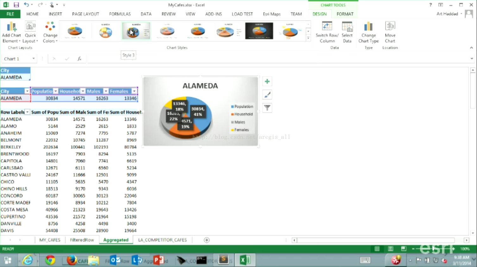Image resolution: width=477 pixels, height=267 pixels.
Task: Open Chart Elements plus button beside chart
Action: 267,82
